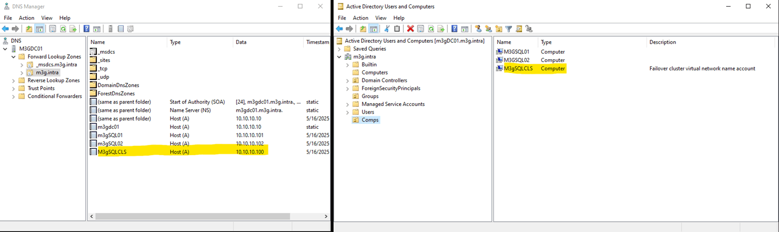This screenshot has width=779, height=232.
Task: Click Add to group icon in toolbar
Action: coord(529,29)
